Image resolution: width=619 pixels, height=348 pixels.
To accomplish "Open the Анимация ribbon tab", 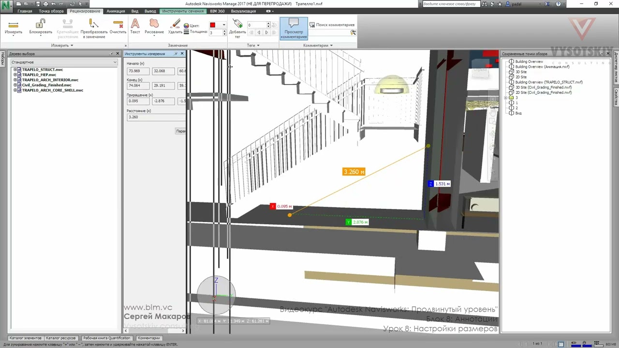I will click(116, 11).
